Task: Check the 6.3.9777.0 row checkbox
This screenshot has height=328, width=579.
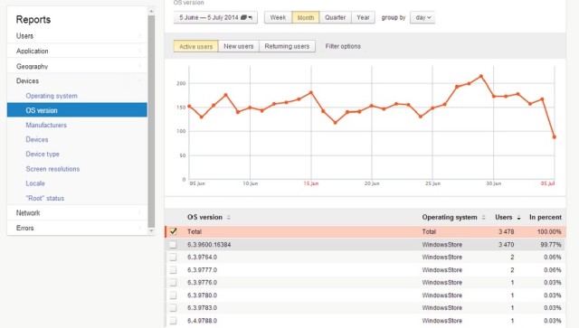Action: [x=173, y=270]
